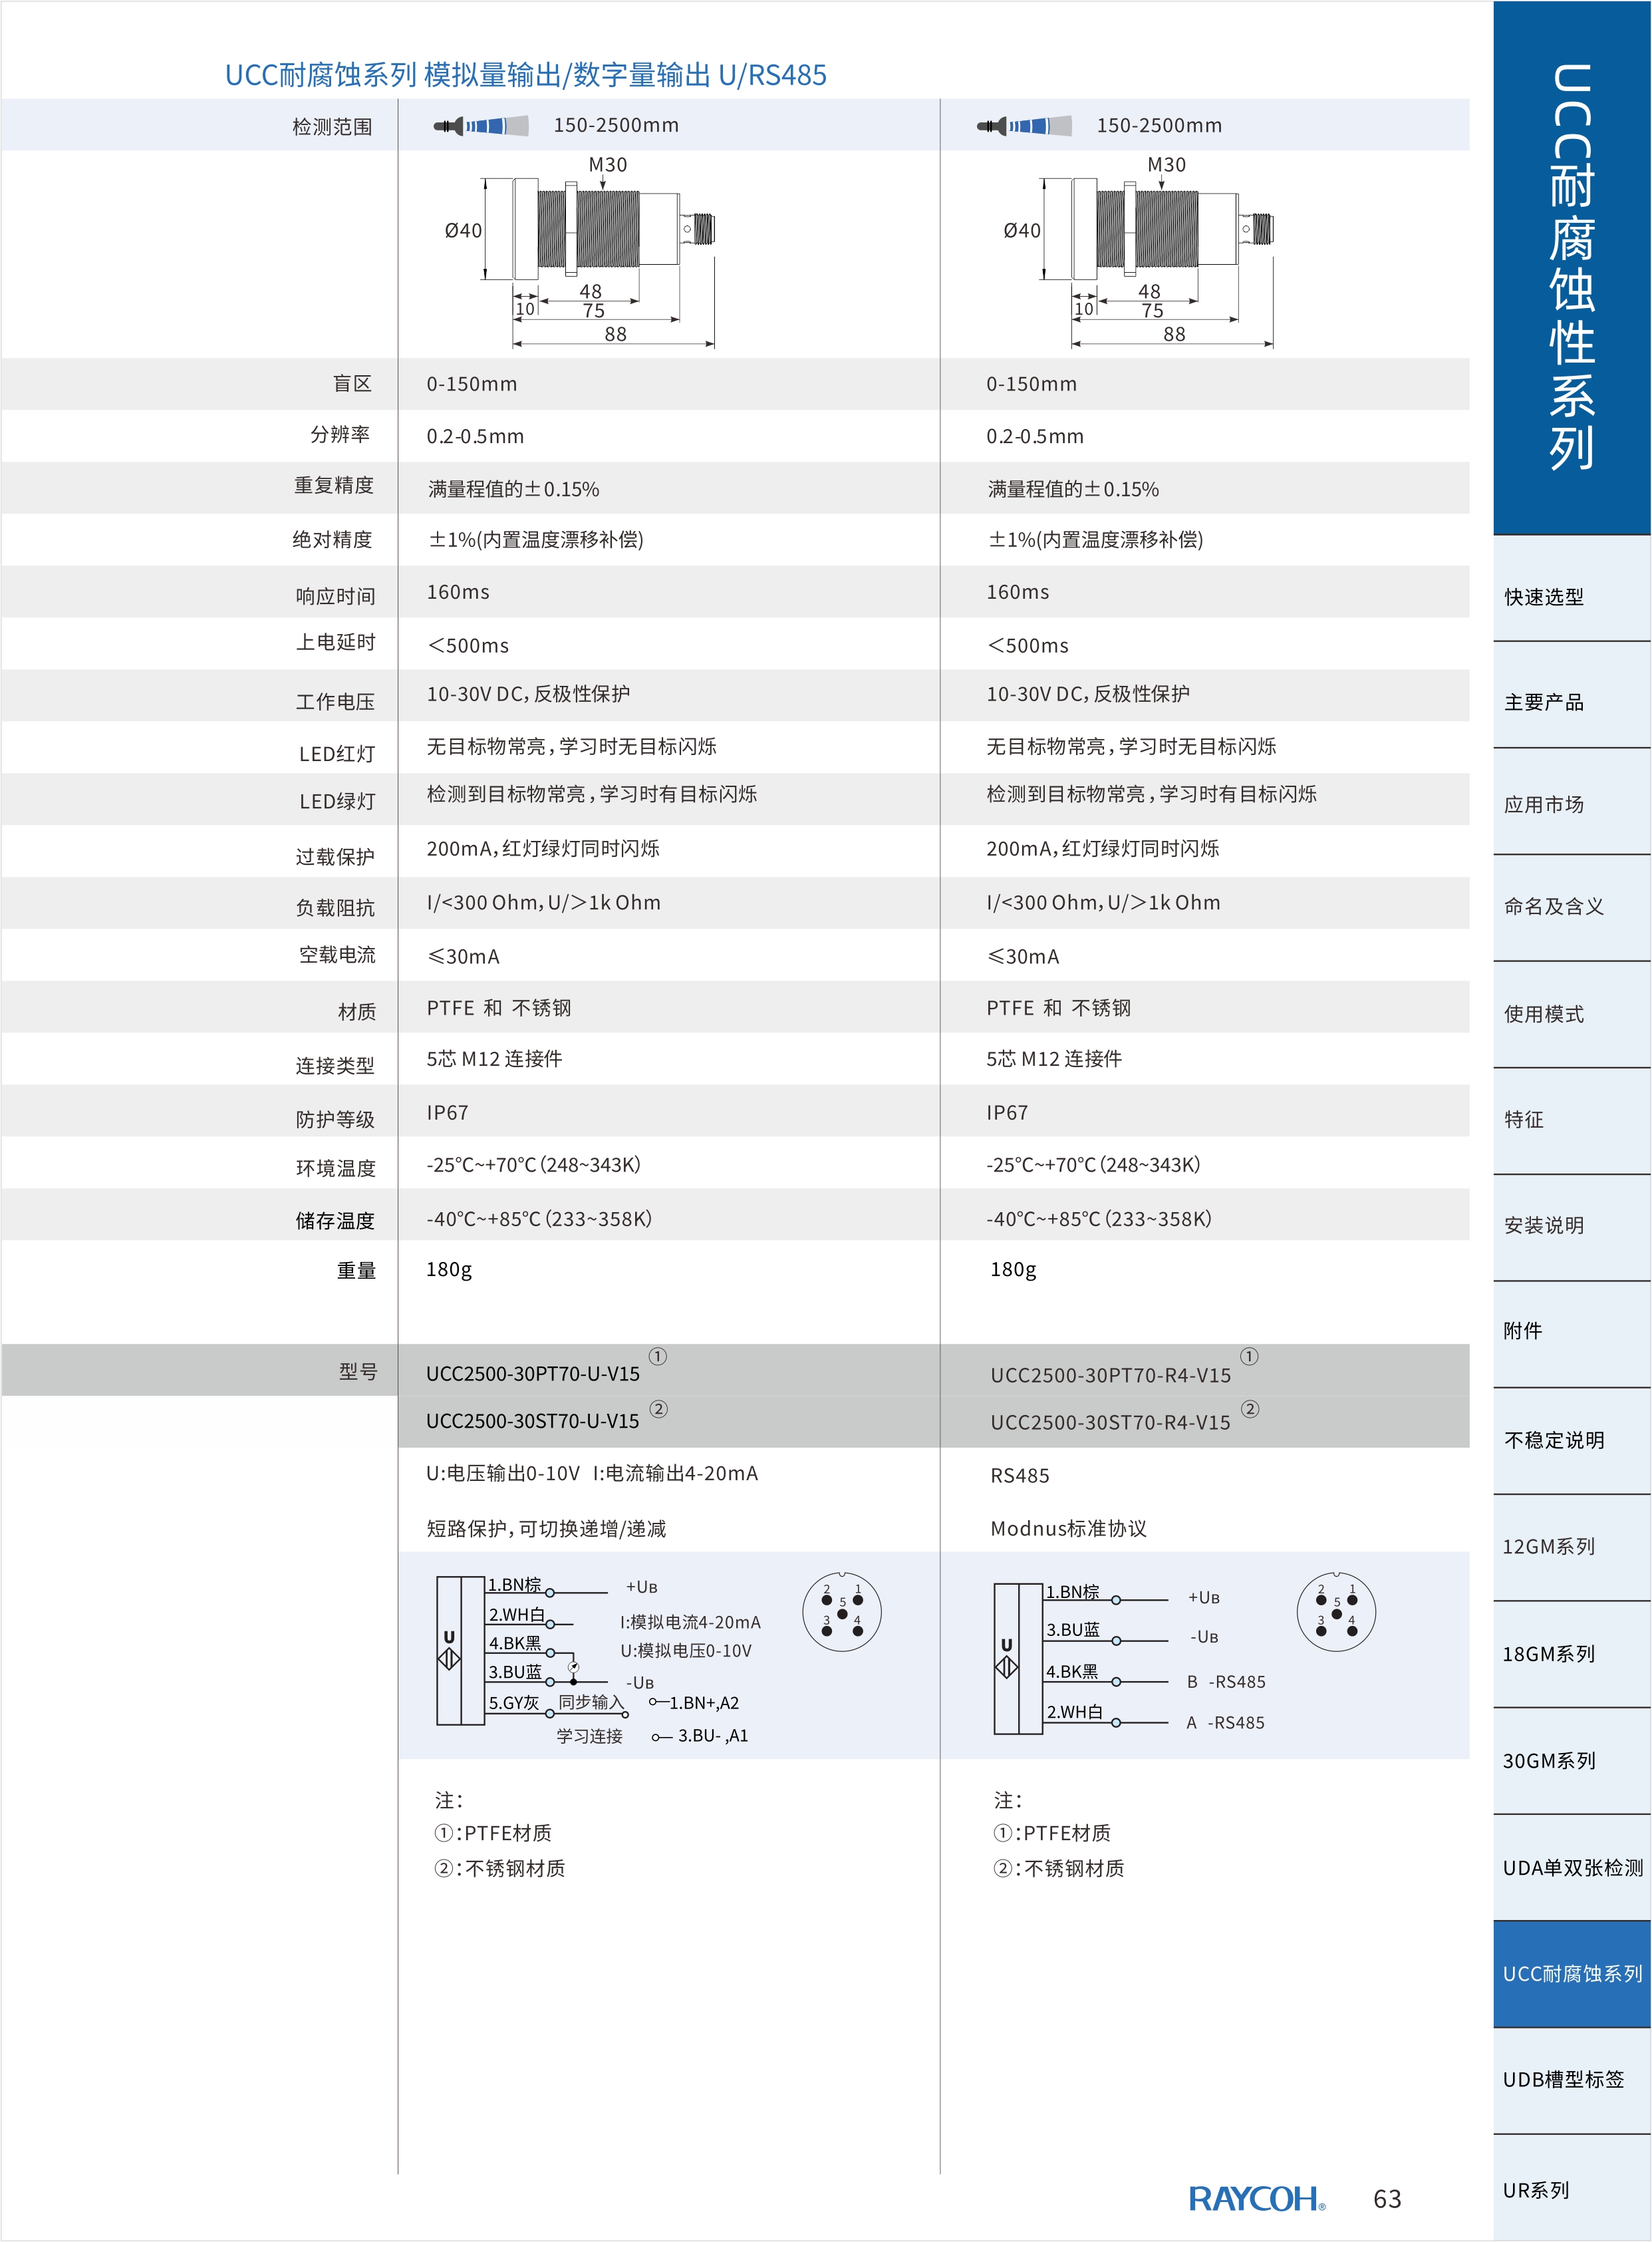Open the UDA单双张检测 side tab
The width and height of the screenshot is (1652, 2242).
point(1571,1868)
